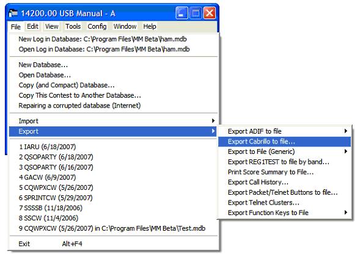Expand the Import submenu arrow

[213, 121]
